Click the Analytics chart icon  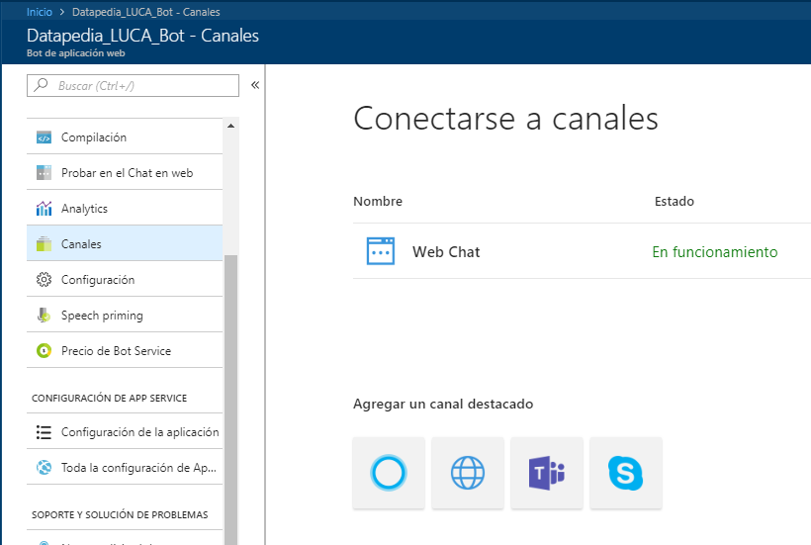(44, 209)
